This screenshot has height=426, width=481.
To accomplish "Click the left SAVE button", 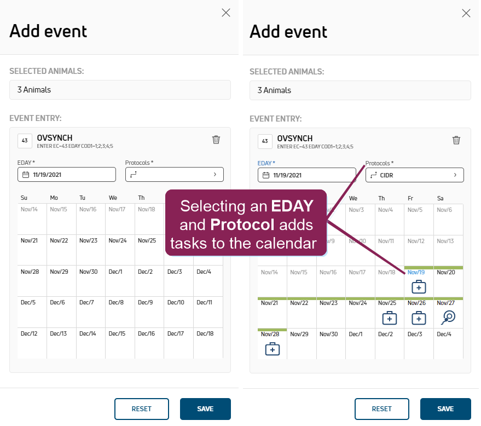I will pos(205,408).
